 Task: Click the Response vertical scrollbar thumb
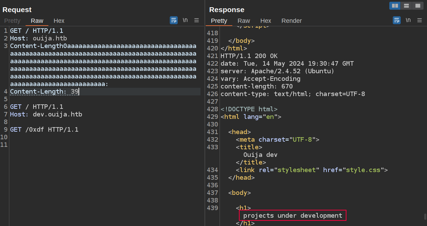[425, 217]
